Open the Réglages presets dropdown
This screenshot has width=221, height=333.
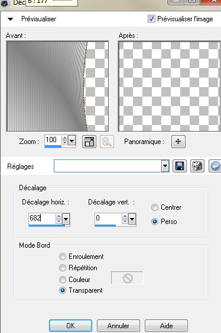pos(165,166)
